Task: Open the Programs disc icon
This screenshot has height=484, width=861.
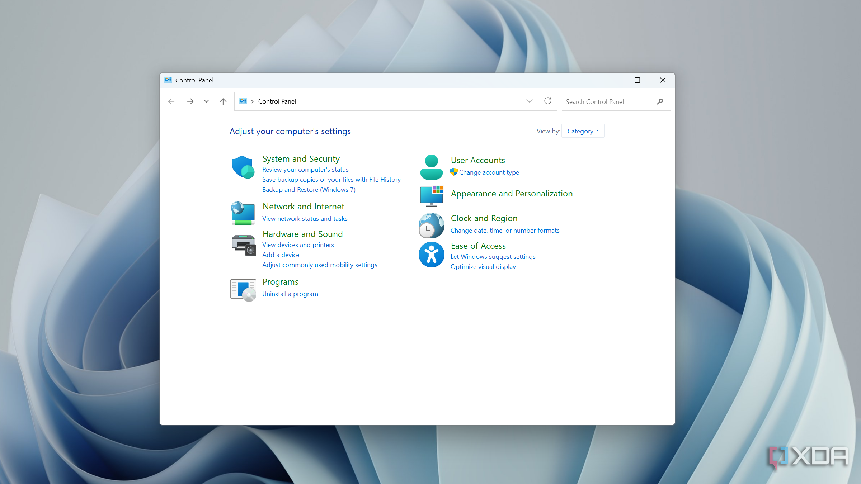Action: (243, 290)
